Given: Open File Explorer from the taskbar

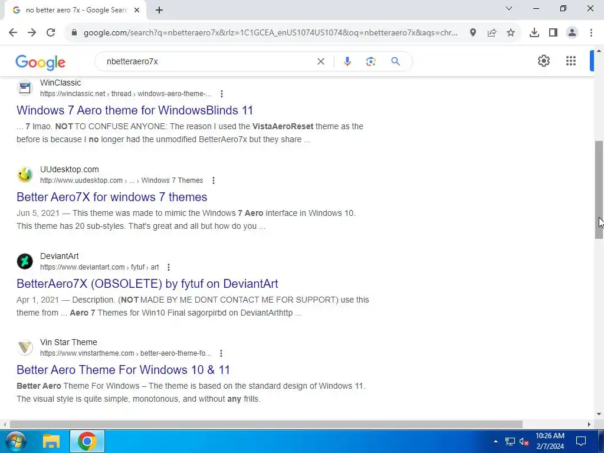Looking at the screenshot, I should pyautogui.click(x=51, y=441).
